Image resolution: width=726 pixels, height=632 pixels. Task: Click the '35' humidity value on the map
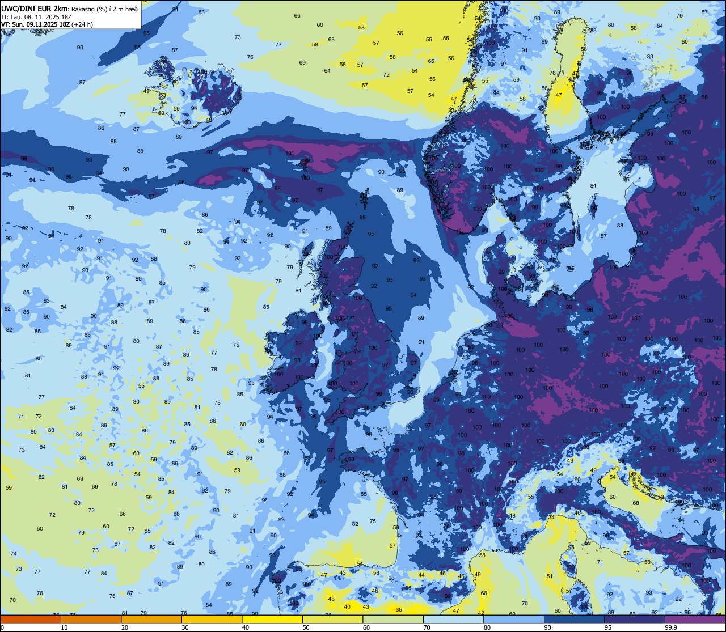pyautogui.click(x=399, y=610)
